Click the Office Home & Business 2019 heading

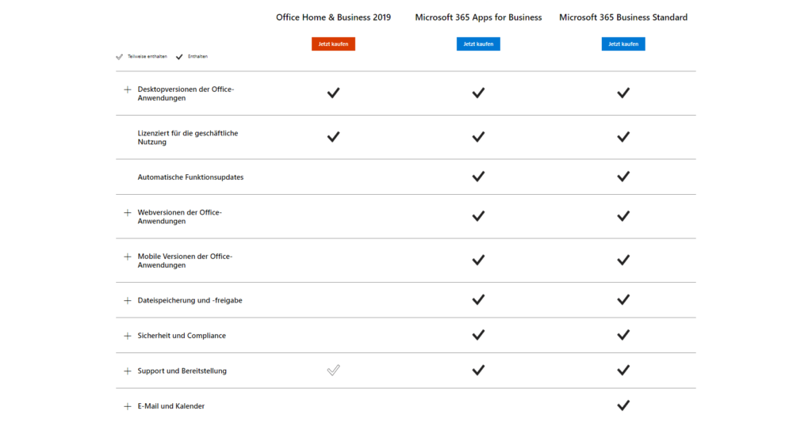333,17
